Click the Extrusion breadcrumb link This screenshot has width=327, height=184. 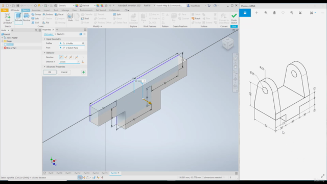(x=49, y=34)
